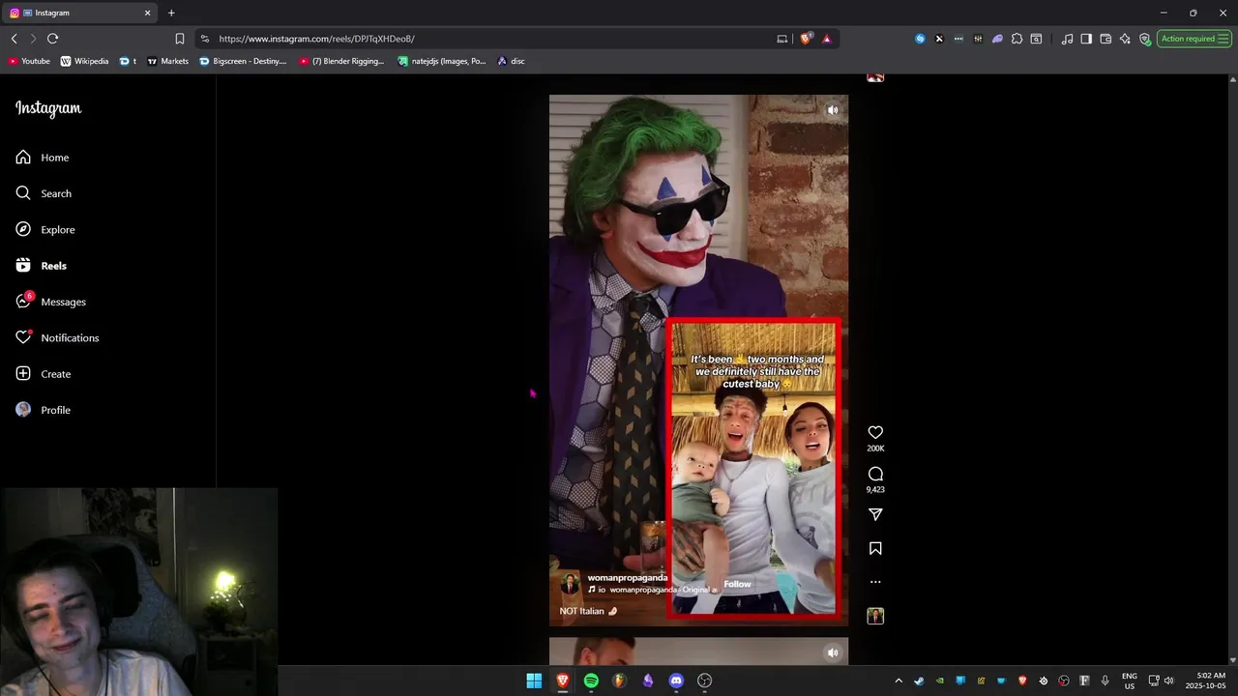The image size is (1238, 696).
Task: Open Messages with the unread badge
Action: [x=50, y=302]
